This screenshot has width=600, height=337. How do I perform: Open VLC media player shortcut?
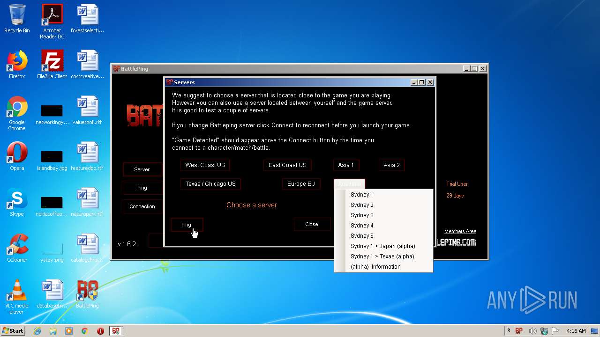click(17, 297)
